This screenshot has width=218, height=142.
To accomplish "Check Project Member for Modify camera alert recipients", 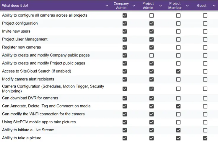I will (178, 79).
